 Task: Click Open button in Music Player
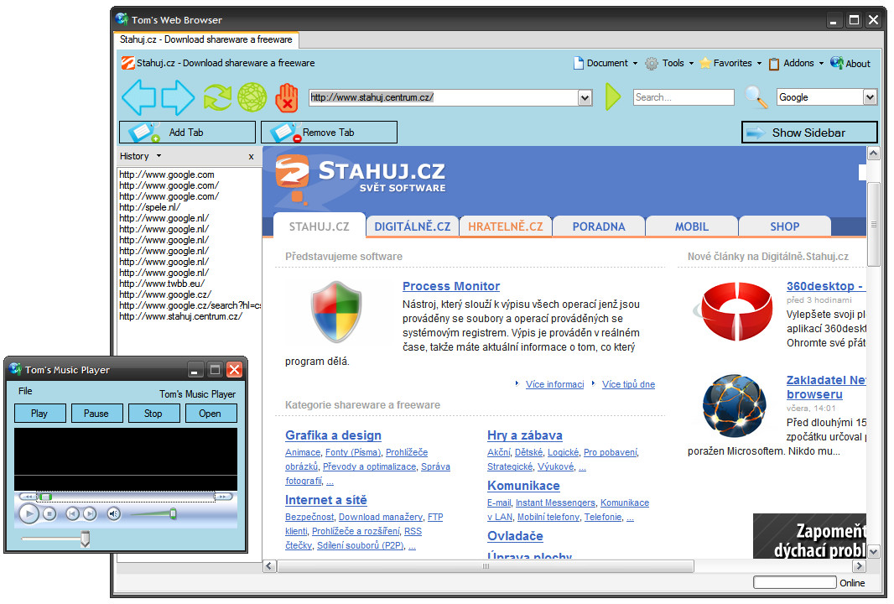point(211,414)
